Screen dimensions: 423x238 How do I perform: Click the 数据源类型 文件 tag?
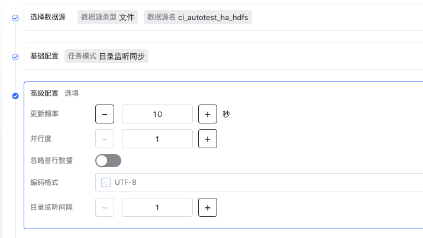108,17
